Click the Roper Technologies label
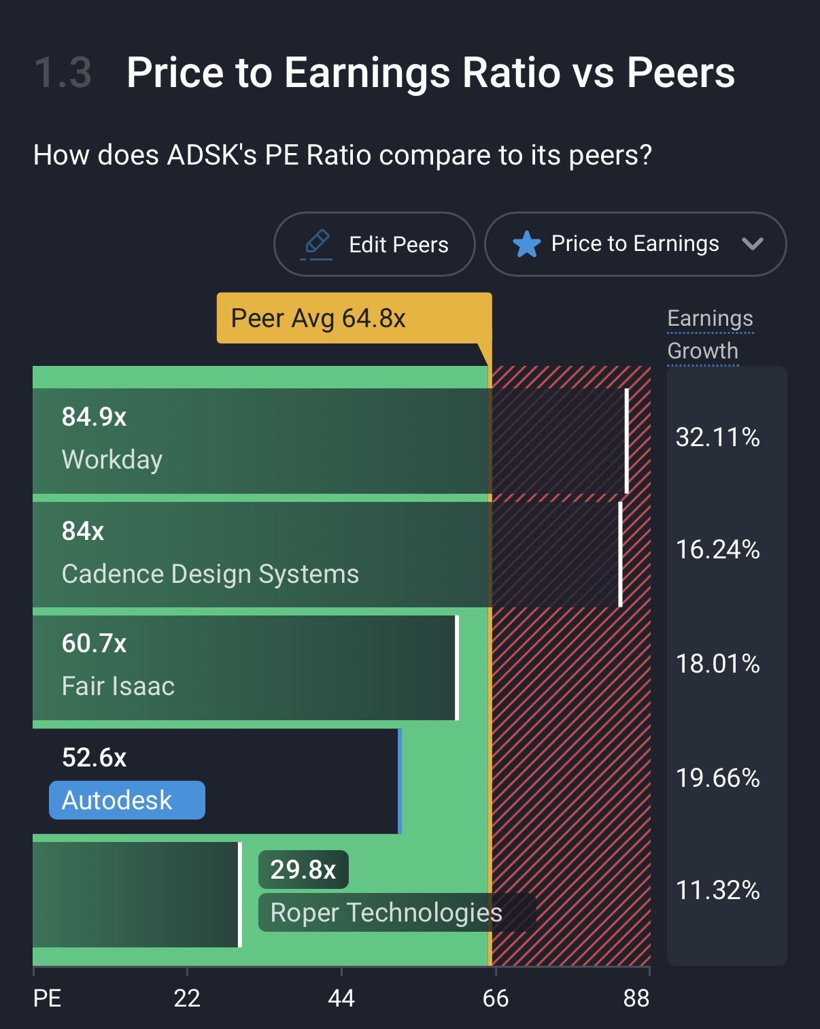 click(x=386, y=913)
